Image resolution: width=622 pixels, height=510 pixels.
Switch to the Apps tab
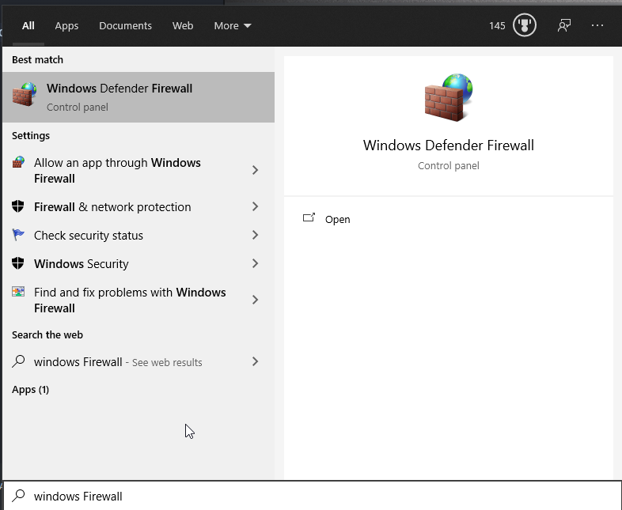point(66,26)
